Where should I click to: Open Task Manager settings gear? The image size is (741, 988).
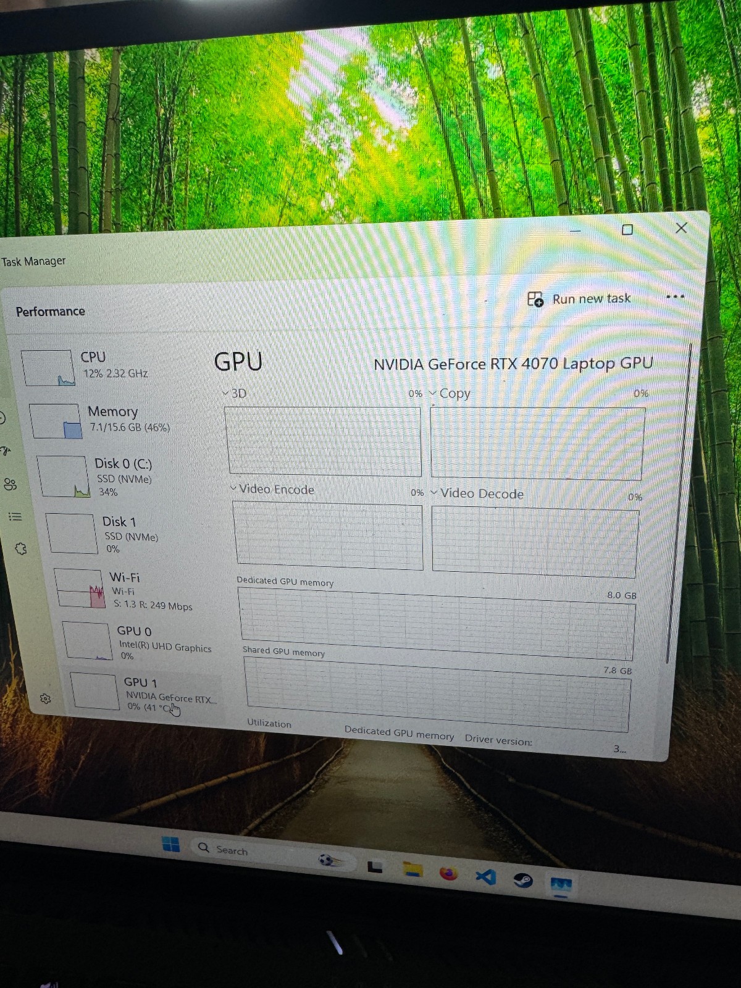[x=45, y=698]
